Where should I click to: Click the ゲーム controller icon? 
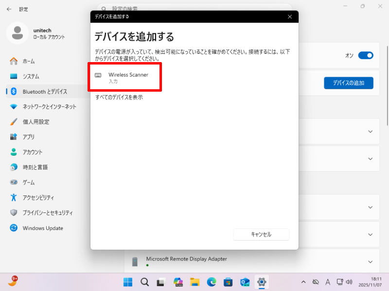(14, 182)
